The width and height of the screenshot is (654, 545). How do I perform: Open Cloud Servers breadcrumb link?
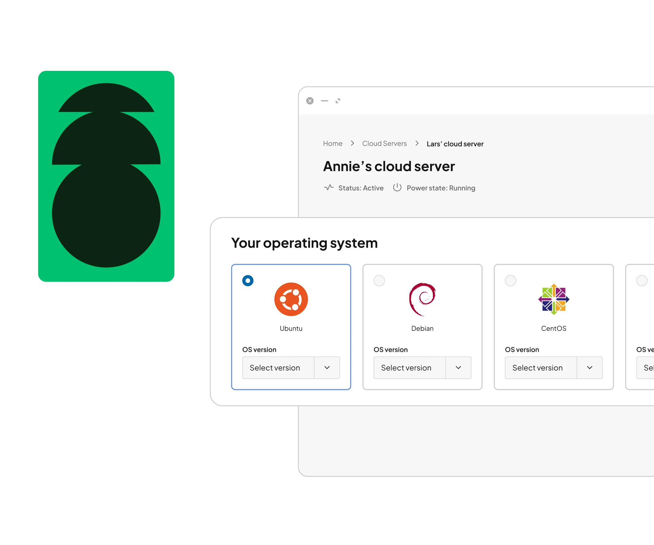pos(384,144)
